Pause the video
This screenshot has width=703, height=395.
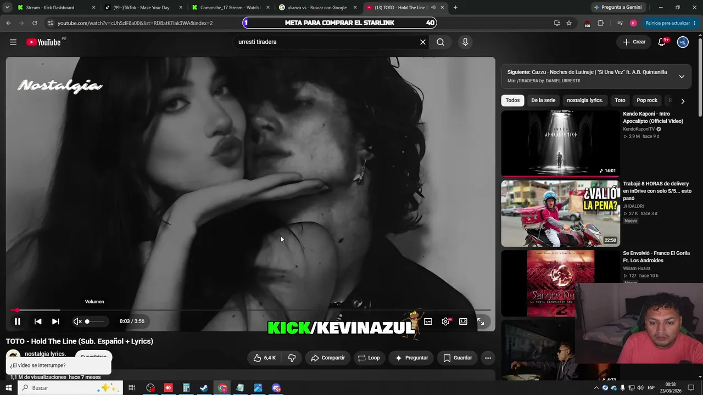pos(18,321)
